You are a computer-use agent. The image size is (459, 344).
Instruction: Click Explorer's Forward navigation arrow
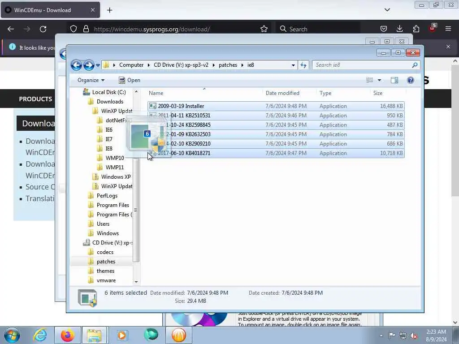click(x=89, y=65)
